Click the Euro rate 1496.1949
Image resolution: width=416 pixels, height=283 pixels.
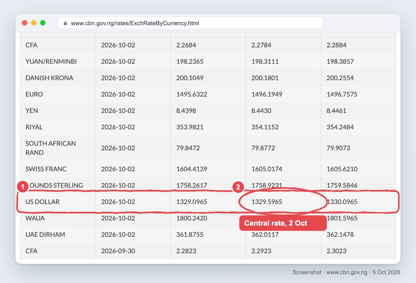point(267,94)
